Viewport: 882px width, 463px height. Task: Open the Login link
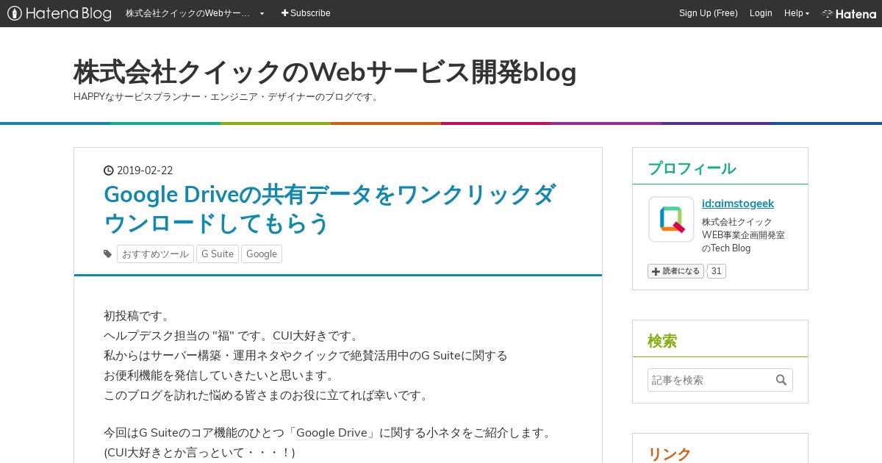[x=761, y=13]
